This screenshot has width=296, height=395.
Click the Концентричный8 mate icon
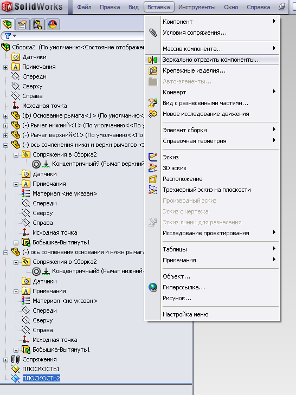(x=36, y=271)
